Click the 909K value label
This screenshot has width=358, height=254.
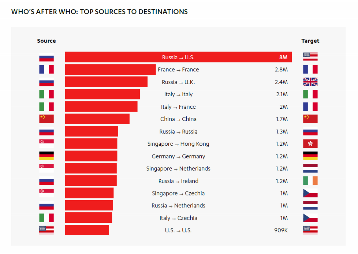281,230
